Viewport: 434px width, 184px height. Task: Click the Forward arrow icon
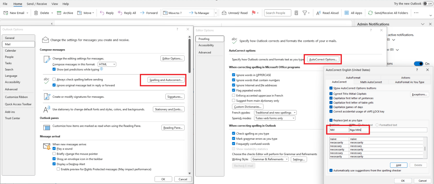tap(142, 13)
